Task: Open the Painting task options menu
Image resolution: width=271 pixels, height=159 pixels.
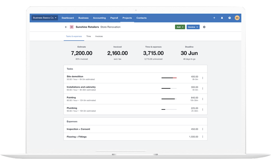Action: pyautogui.click(x=202, y=99)
